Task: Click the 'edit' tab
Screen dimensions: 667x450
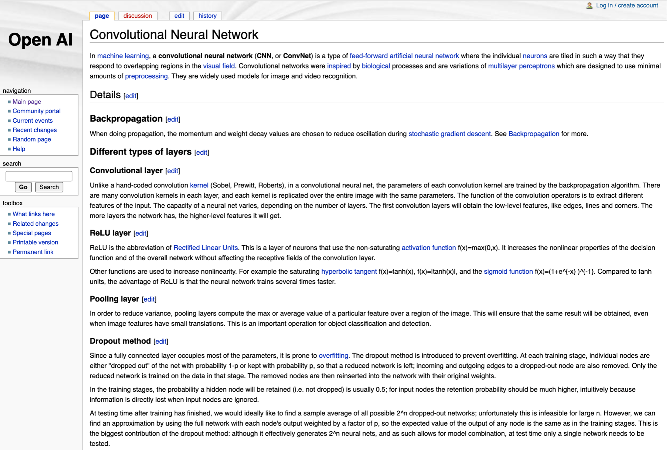Action: coord(179,15)
